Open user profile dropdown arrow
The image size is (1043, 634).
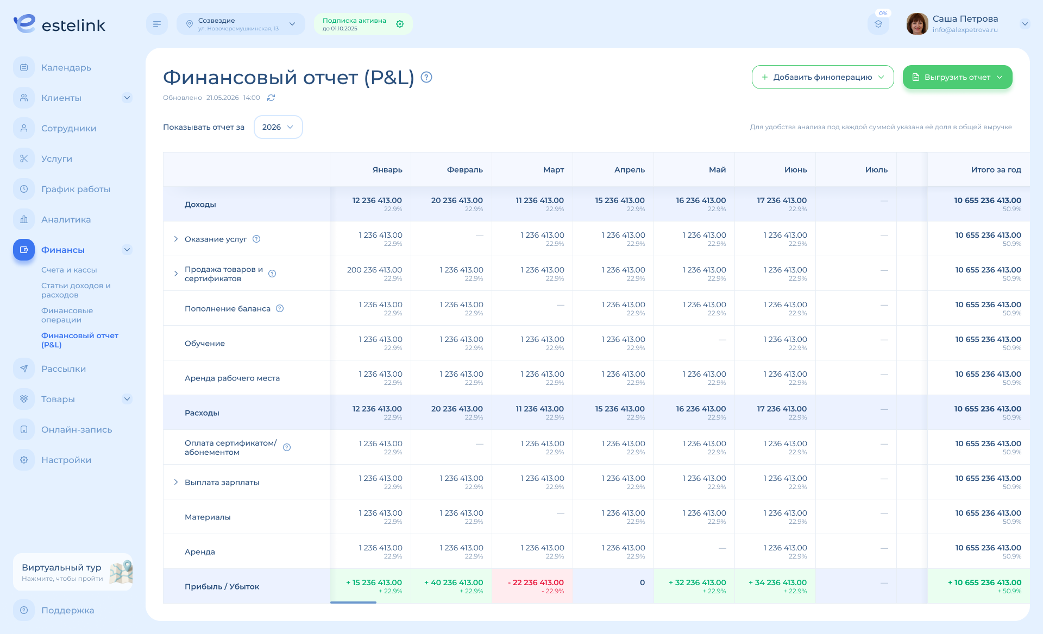(1025, 24)
